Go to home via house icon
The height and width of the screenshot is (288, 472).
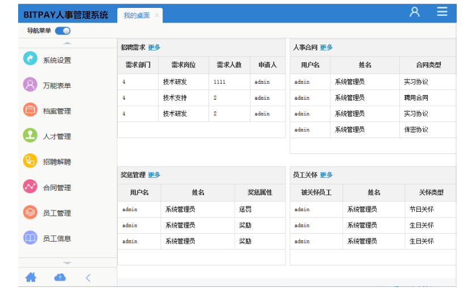[x=31, y=277]
